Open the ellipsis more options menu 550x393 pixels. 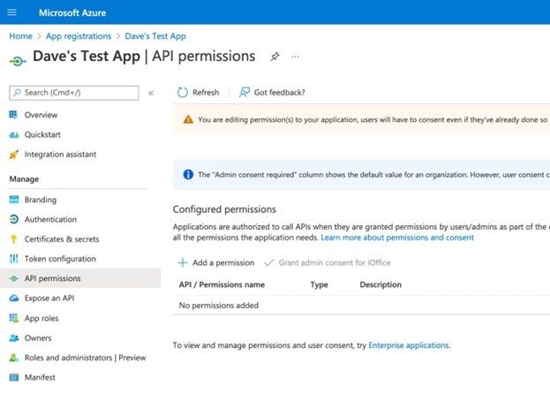pyautogui.click(x=295, y=57)
